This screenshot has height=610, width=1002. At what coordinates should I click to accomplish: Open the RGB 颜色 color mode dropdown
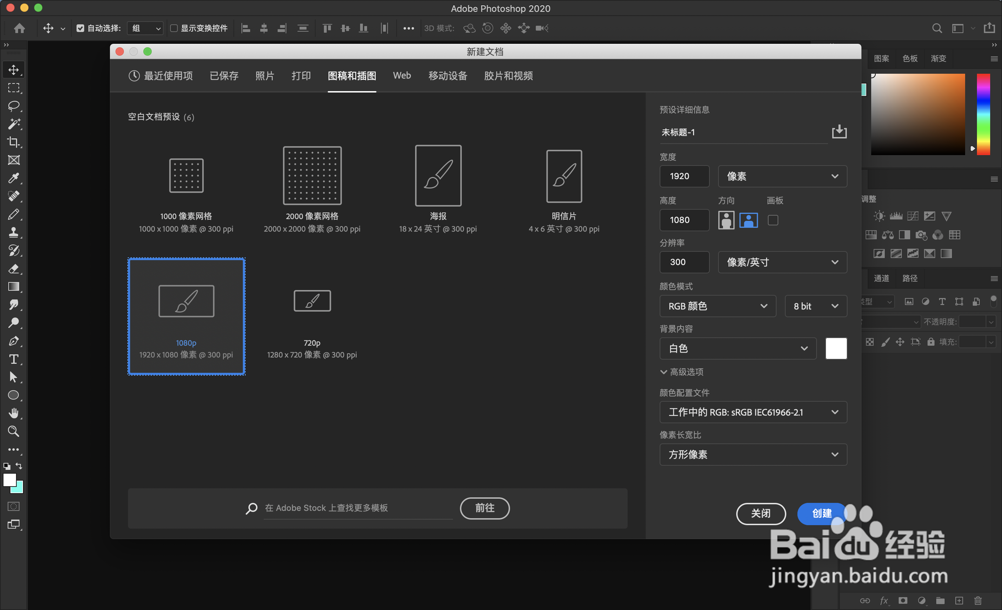coord(717,306)
